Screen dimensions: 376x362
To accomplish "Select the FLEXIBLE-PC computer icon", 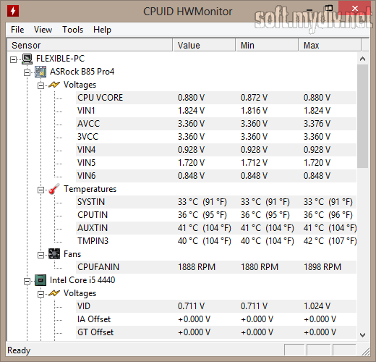I will pos(27,59).
